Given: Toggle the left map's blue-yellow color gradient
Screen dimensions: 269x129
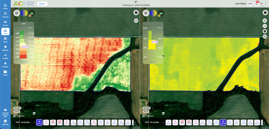Looking at the screenshot, I should (x=24, y=13).
